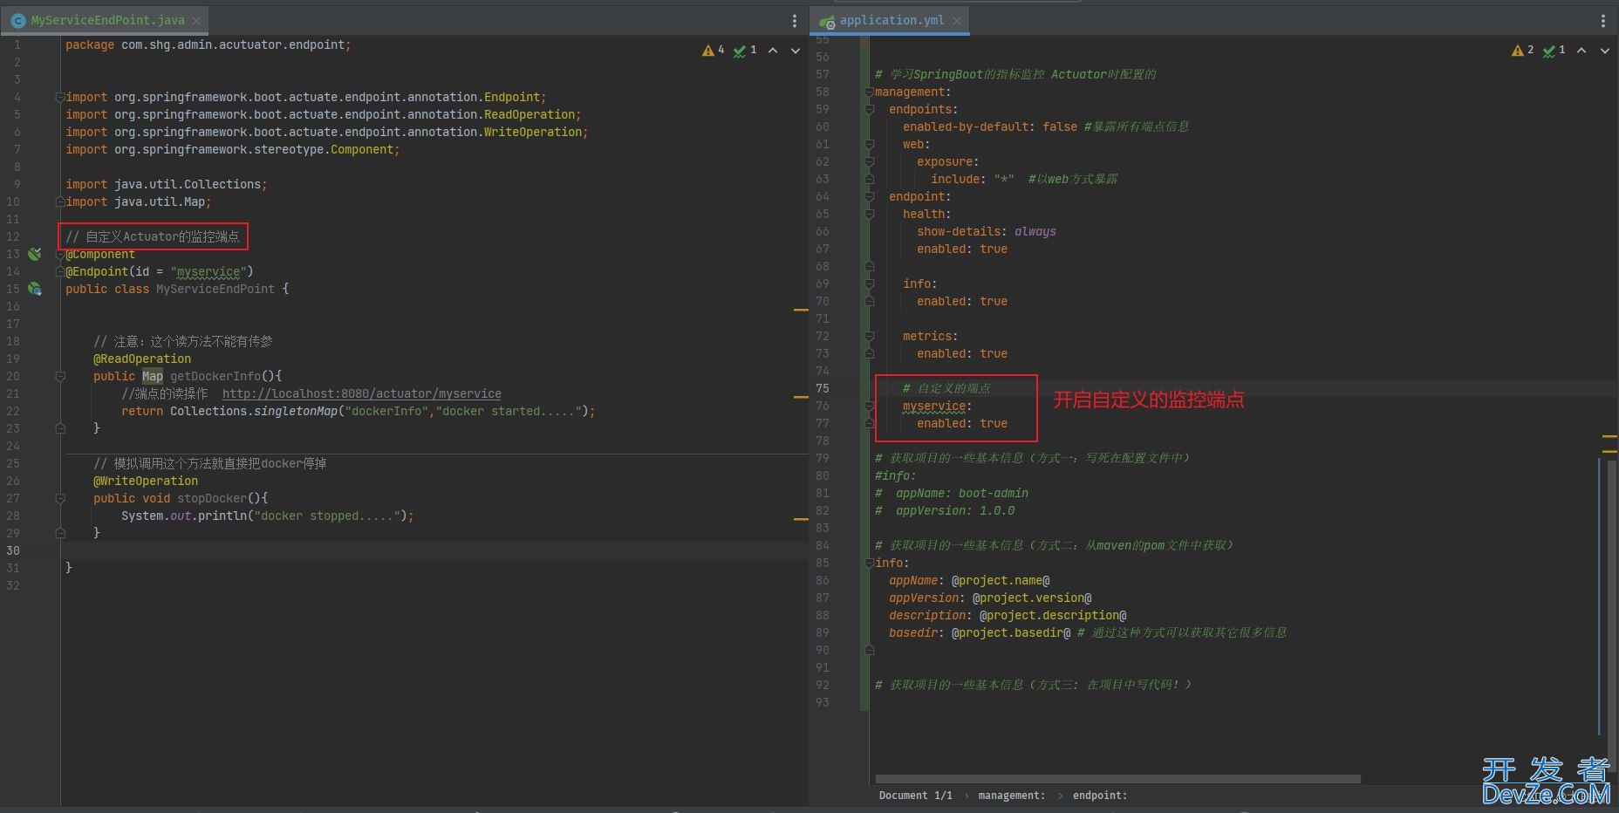Click the Spring gutter icon on line 15
This screenshot has width=1619, height=813.
[x=35, y=289]
